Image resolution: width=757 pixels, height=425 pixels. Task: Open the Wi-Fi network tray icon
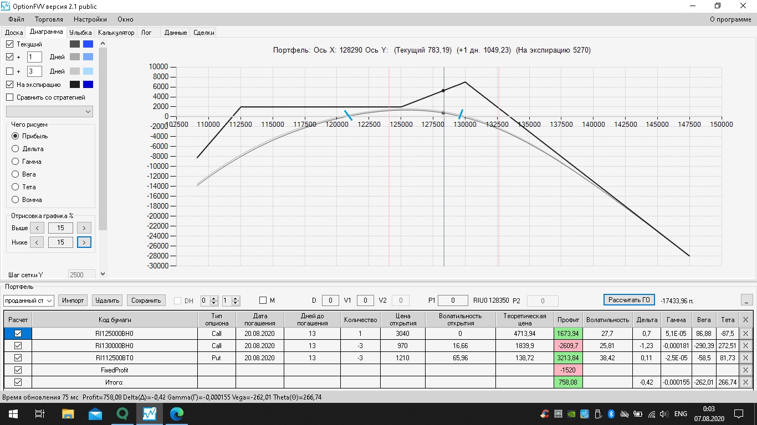coord(652,414)
